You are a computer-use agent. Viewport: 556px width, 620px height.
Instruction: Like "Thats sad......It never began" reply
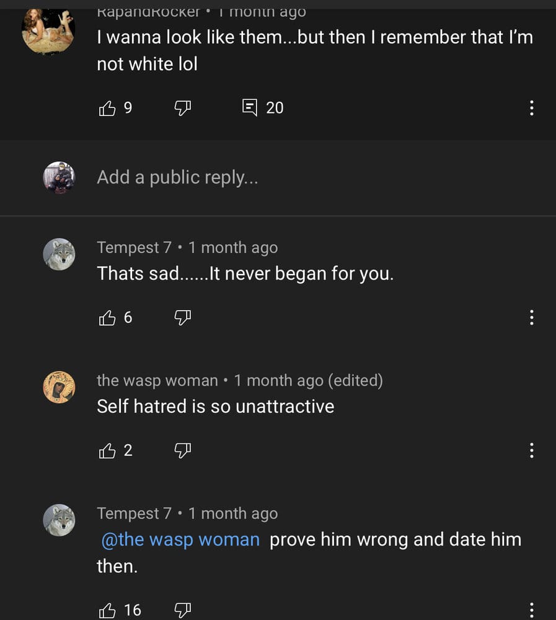[108, 318]
